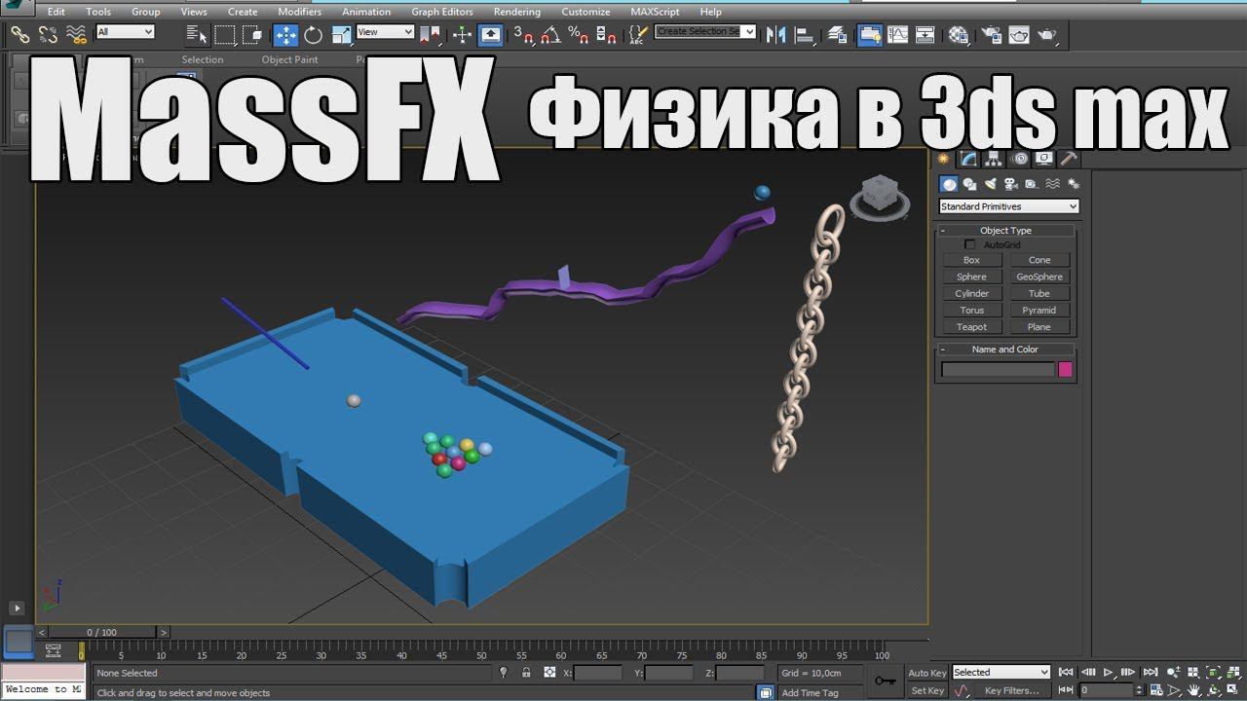Open the Layer Manager icon

click(x=837, y=35)
